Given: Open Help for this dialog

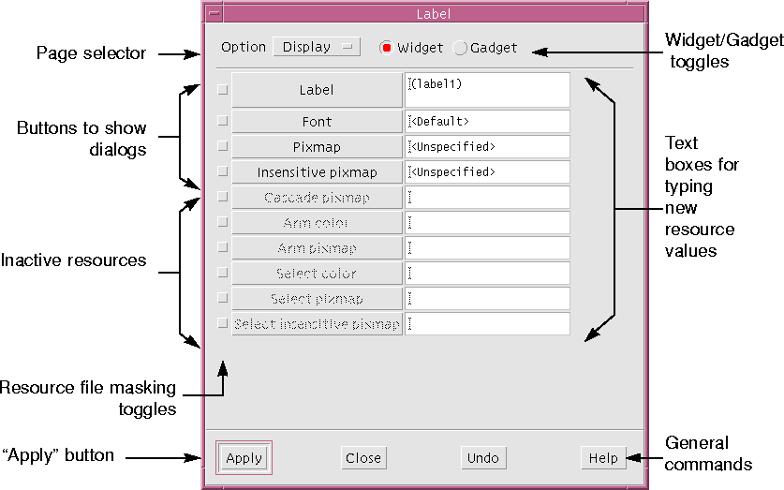Looking at the screenshot, I should tap(602, 458).
